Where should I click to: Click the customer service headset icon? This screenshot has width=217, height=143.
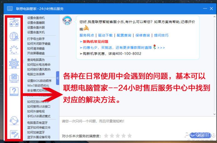click(x=14, y=121)
